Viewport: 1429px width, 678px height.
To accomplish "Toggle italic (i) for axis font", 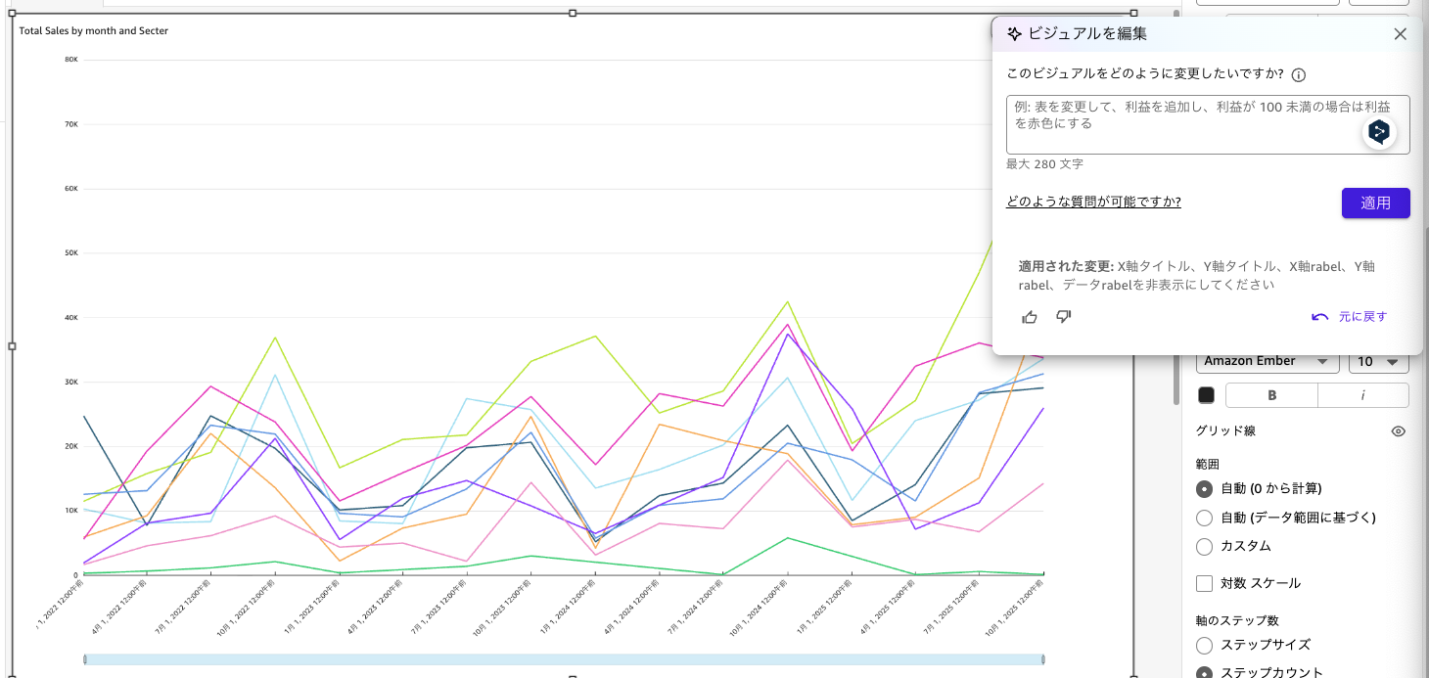I will tap(1362, 395).
